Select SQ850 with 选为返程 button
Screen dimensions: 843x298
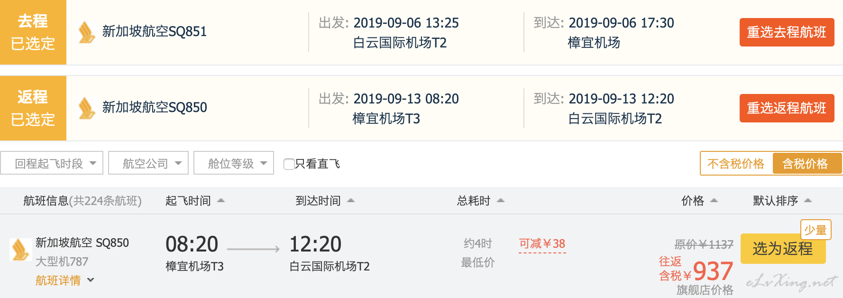783,249
